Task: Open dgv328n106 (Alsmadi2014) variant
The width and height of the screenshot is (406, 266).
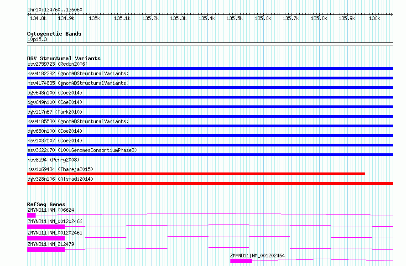Action: 60,179
